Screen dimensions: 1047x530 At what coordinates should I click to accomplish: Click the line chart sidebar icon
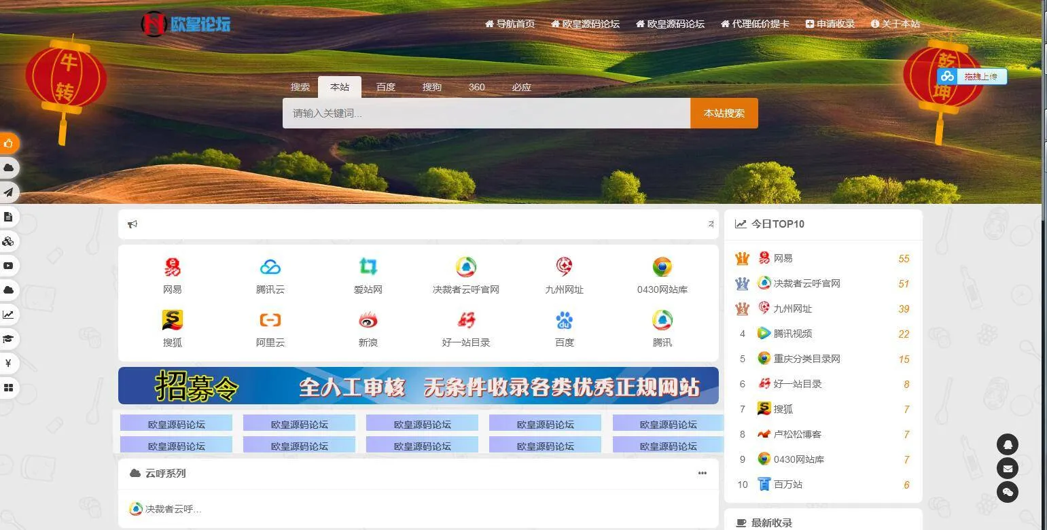[9, 315]
